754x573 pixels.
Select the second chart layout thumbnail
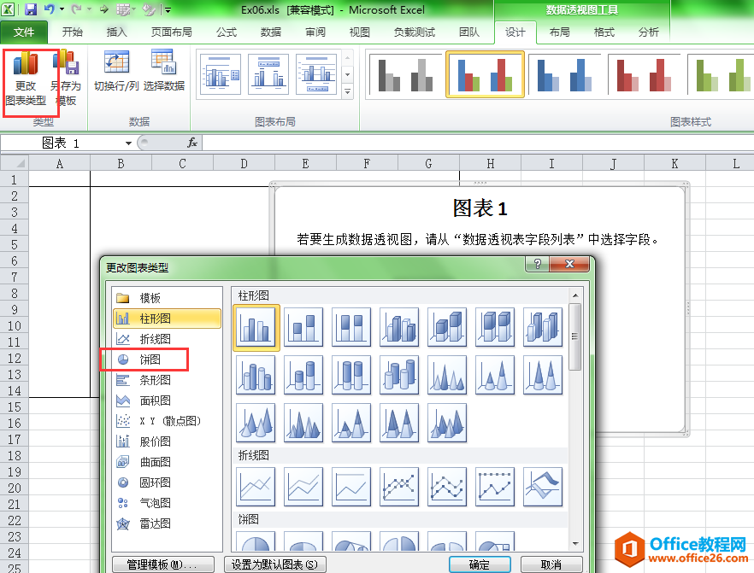[x=268, y=74]
